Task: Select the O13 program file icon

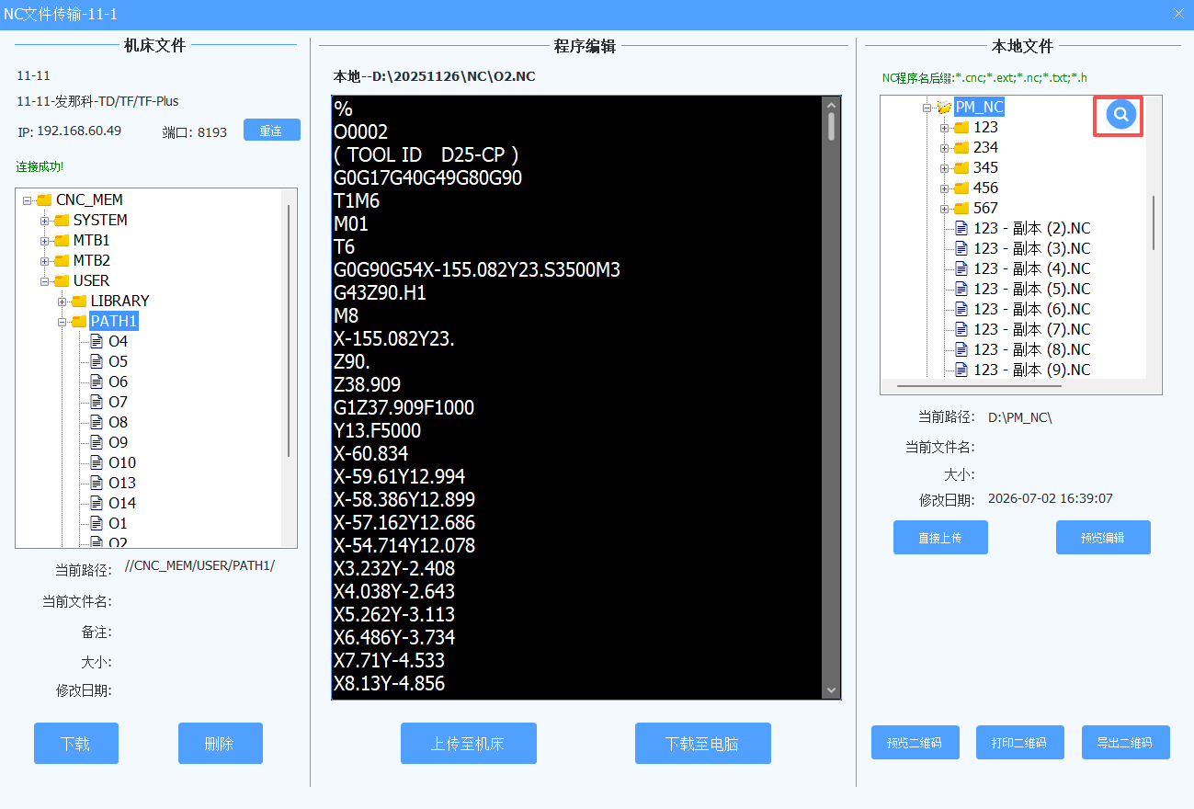Action: point(97,483)
